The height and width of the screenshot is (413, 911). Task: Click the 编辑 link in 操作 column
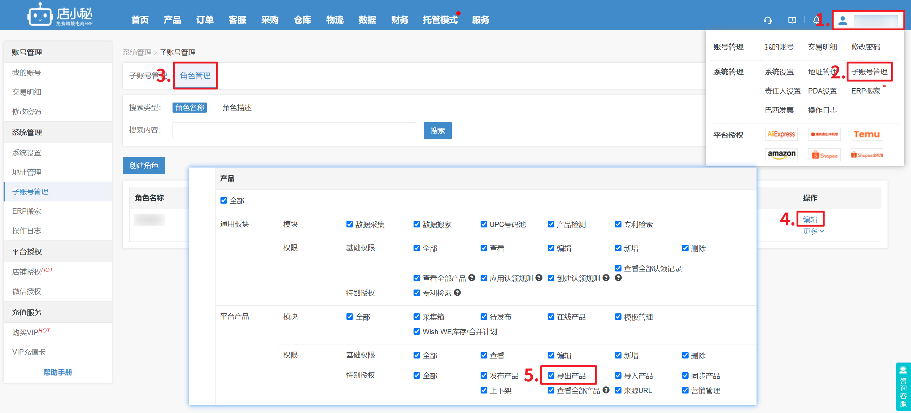coord(810,219)
